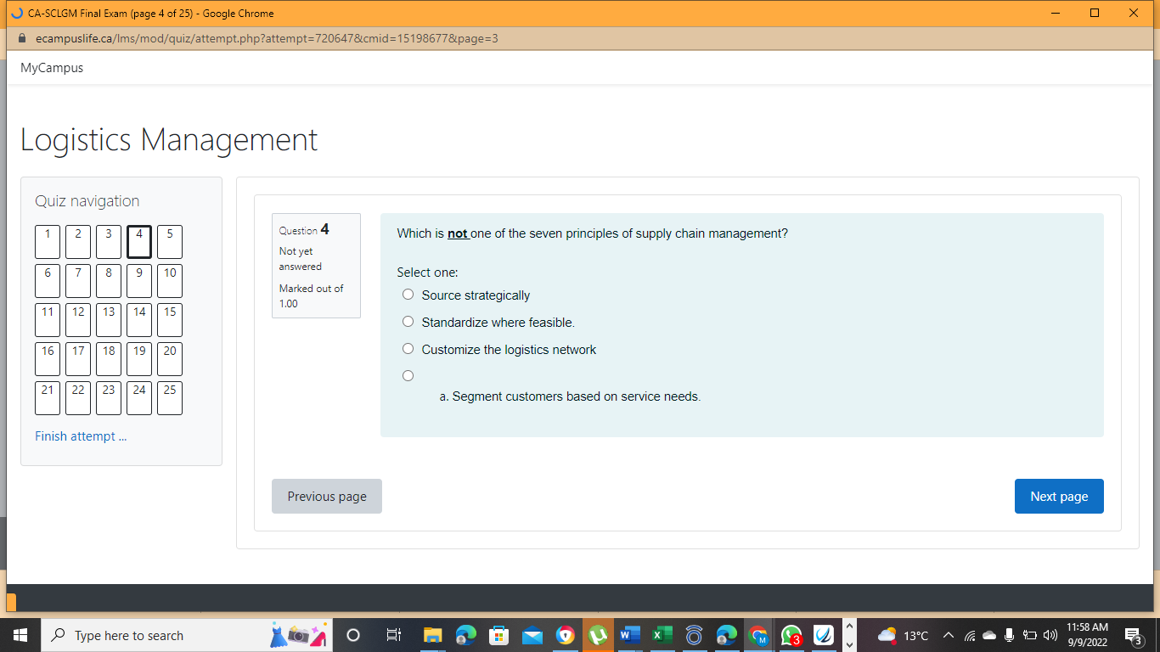Select the 'Customize the logistics network' answer option
Image resolution: width=1160 pixels, height=652 pixels.
click(408, 348)
